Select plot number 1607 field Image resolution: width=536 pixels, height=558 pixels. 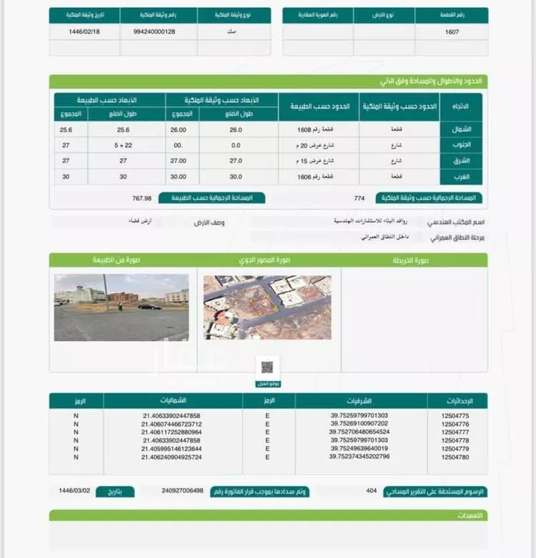451,32
